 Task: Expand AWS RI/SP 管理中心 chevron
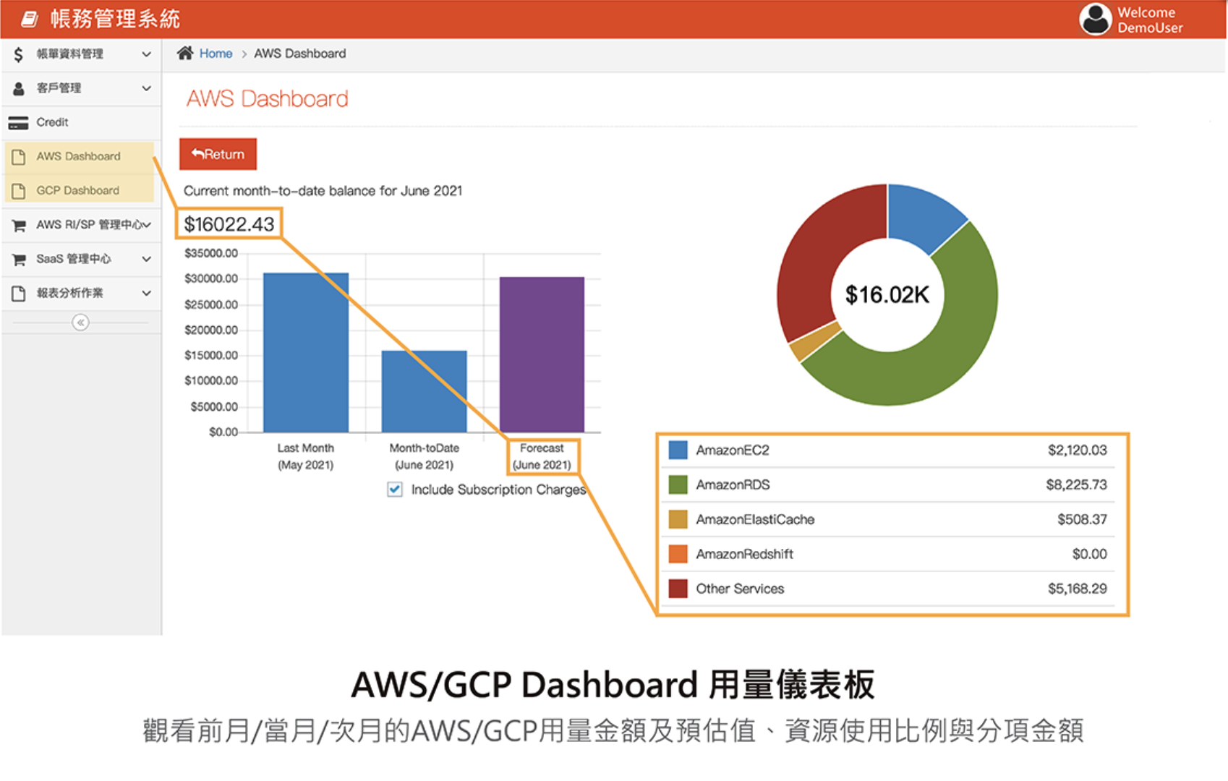pyautogui.click(x=147, y=225)
